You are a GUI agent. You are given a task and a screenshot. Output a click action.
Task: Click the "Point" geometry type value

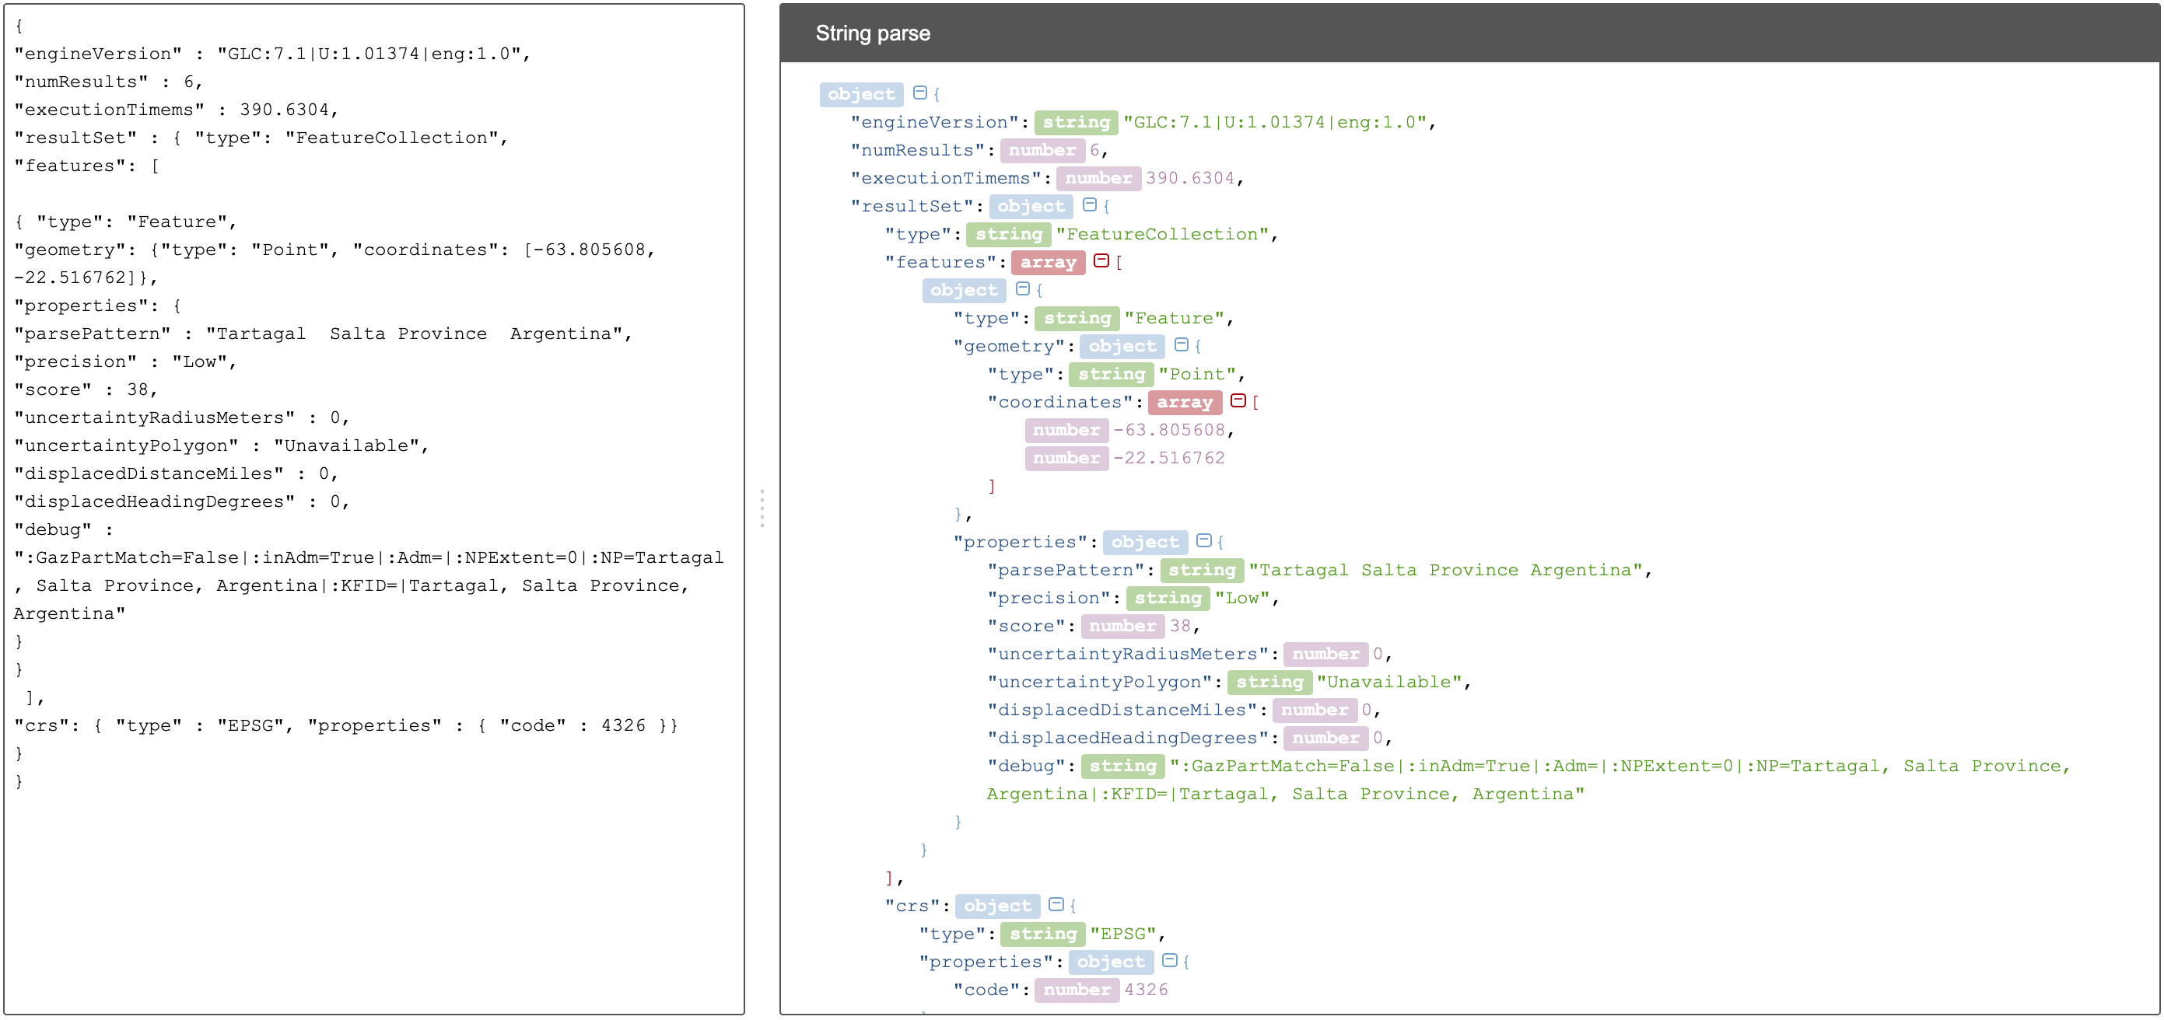click(x=1197, y=375)
